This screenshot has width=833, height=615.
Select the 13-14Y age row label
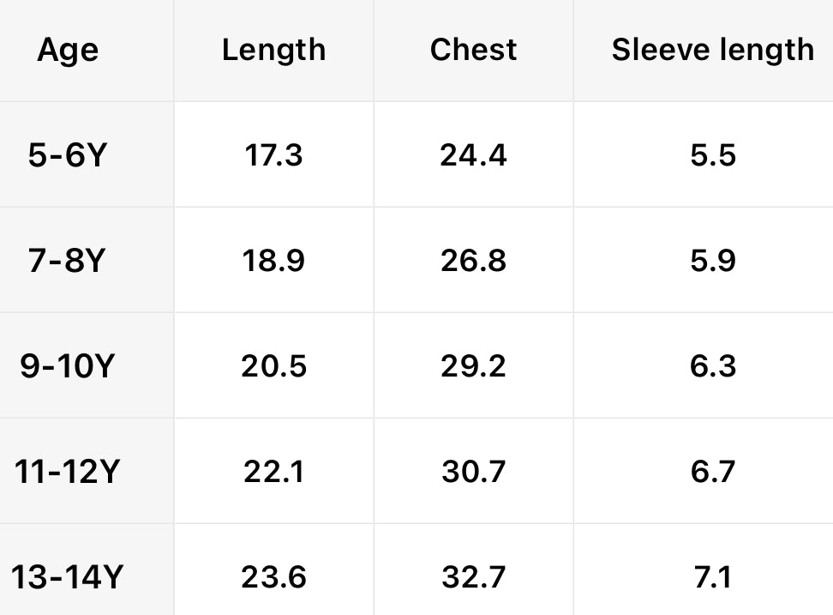coord(68,577)
